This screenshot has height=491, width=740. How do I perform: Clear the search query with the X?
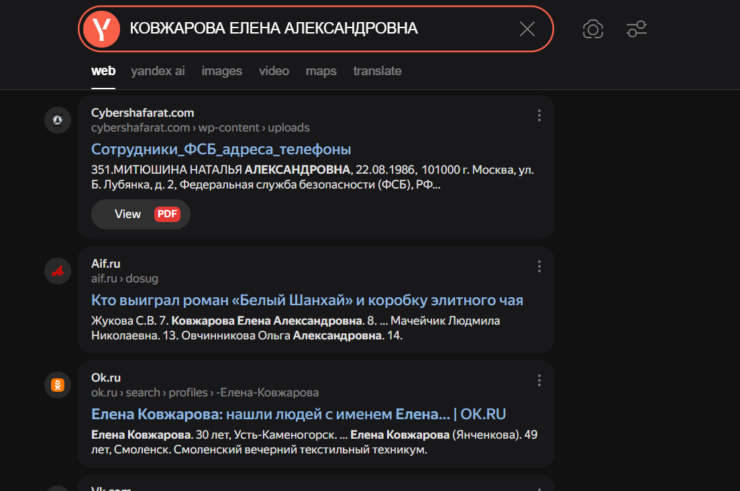[527, 29]
